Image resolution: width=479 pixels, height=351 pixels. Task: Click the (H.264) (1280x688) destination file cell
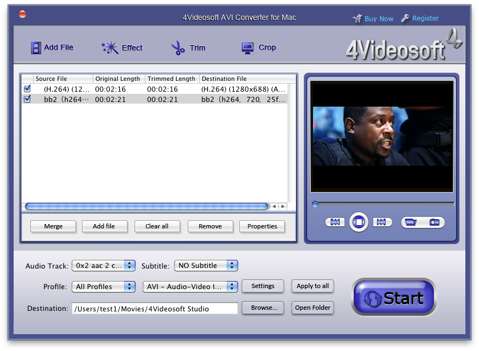click(x=243, y=89)
